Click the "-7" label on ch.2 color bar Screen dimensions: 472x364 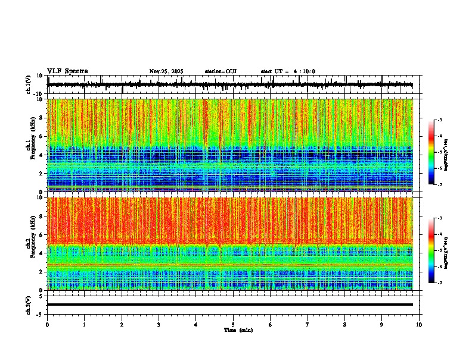439,283
